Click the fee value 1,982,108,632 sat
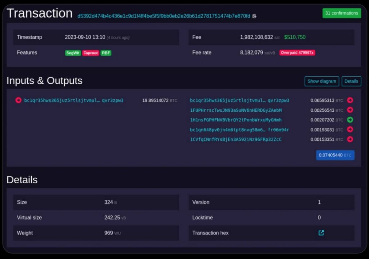This screenshot has width=369, height=259. [x=260, y=37]
